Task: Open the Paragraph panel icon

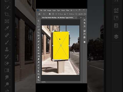Action: pyautogui.click(x=85, y=23)
